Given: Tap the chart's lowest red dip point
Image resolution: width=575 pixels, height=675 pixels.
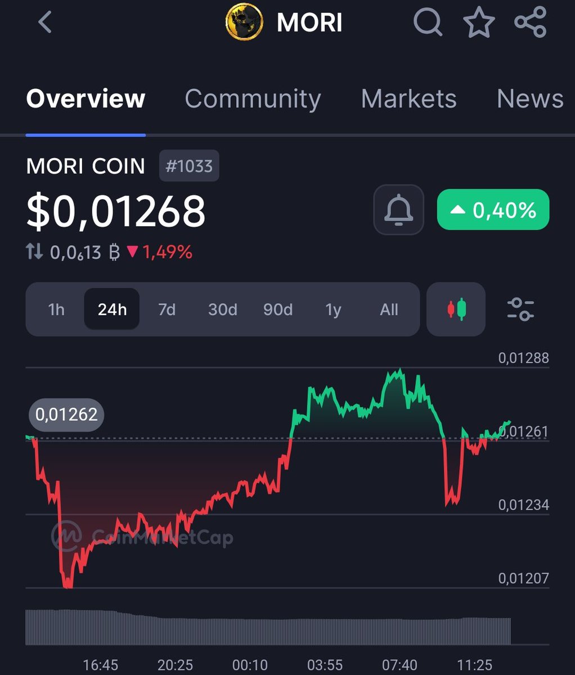Looking at the screenshot, I should pos(68,586).
